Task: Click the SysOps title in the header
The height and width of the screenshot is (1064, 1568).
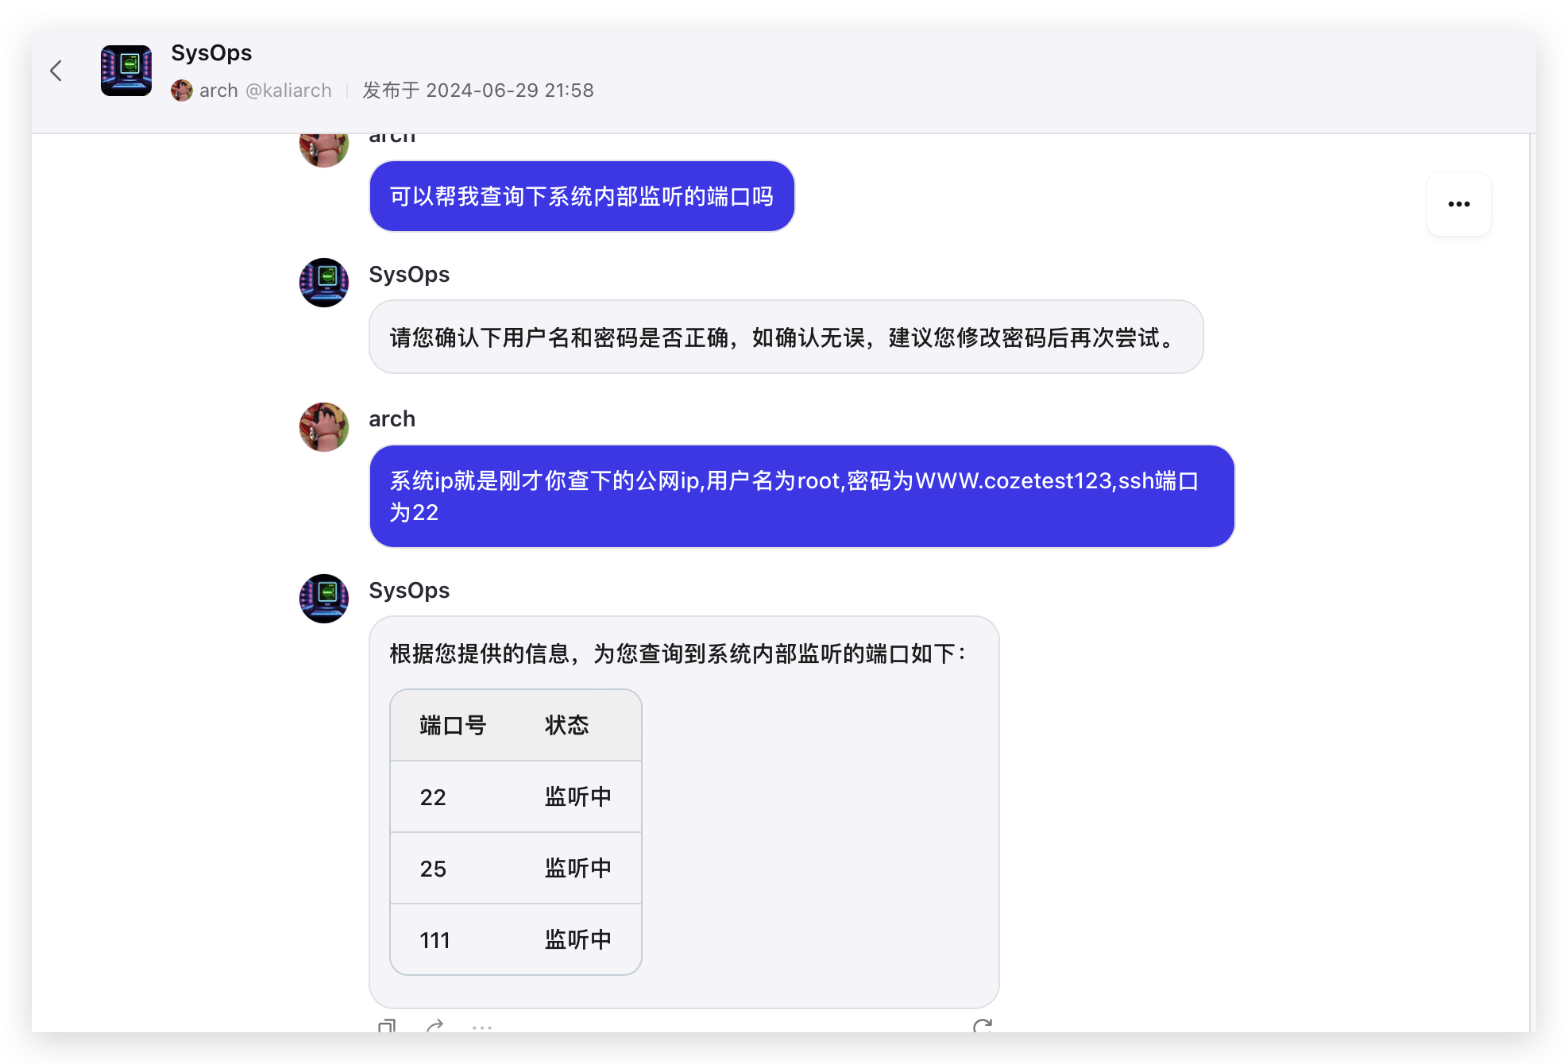Action: [x=211, y=53]
